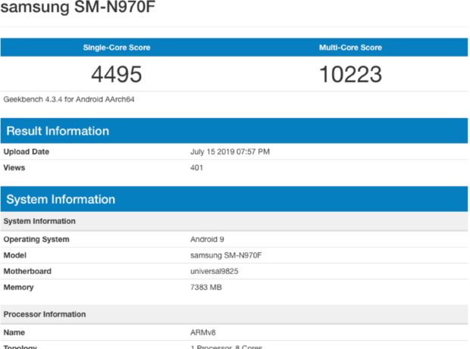Image resolution: width=470 pixels, height=349 pixels.
Task: Select the single-core score 4495
Action: (x=117, y=74)
